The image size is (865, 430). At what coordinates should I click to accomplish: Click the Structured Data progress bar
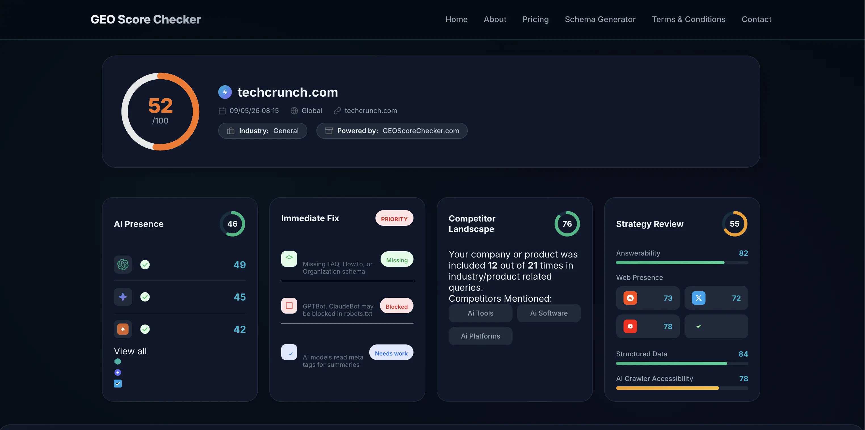tap(682, 363)
